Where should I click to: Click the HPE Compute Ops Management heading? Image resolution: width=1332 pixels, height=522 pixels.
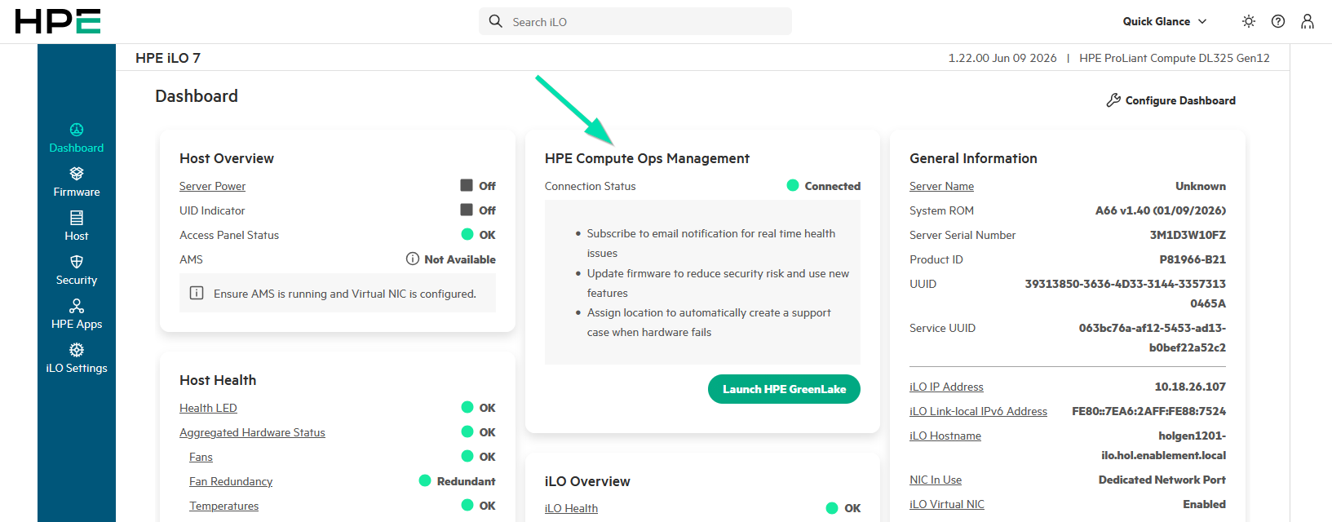point(647,158)
